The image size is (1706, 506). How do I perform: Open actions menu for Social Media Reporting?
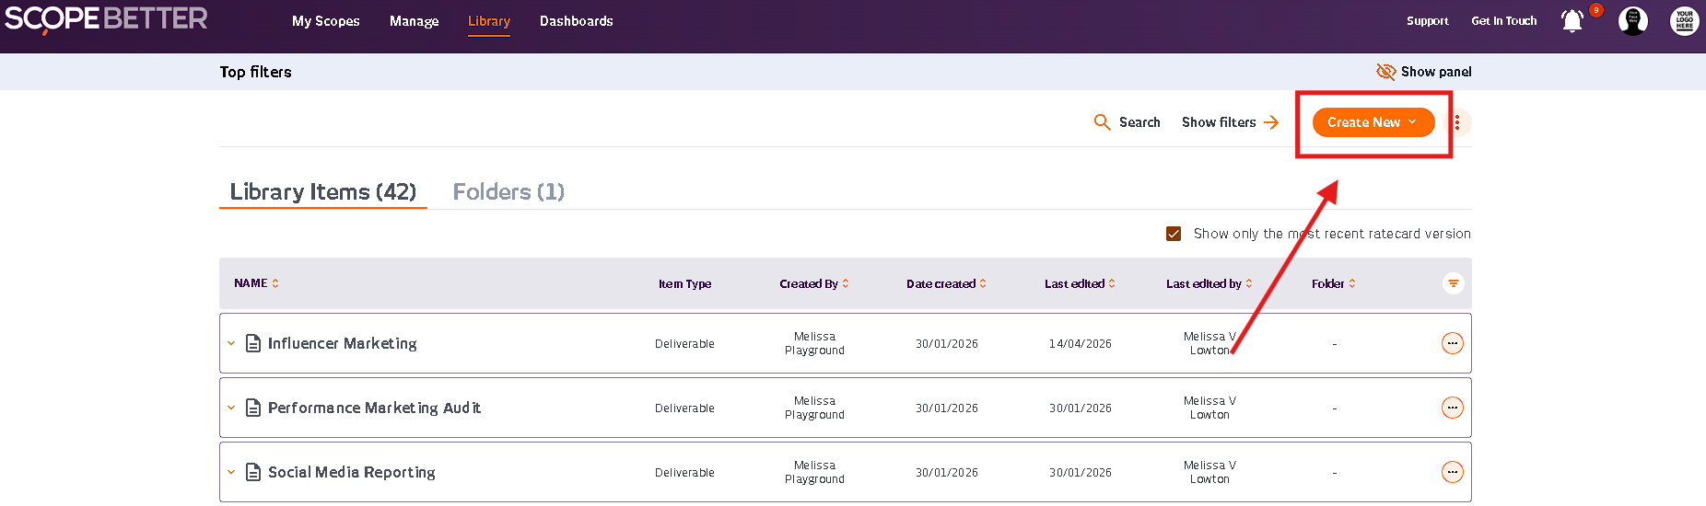click(1452, 472)
